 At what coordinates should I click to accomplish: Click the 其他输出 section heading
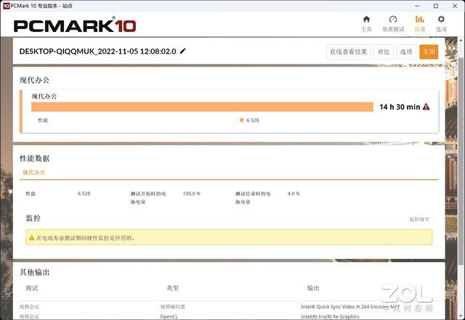pyautogui.click(x=34, y=272)
